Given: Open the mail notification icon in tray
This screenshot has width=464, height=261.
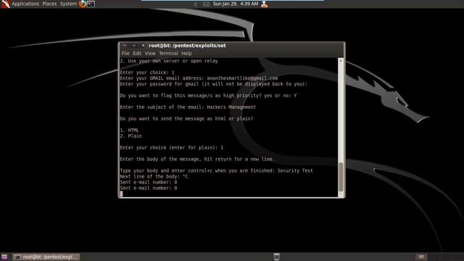Looking at the screenshot, I should pos(206,4).
